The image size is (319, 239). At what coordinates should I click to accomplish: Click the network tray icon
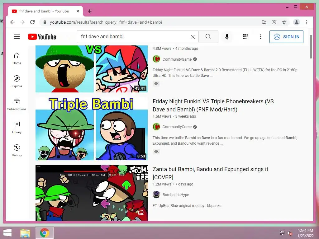coord(282,233)
